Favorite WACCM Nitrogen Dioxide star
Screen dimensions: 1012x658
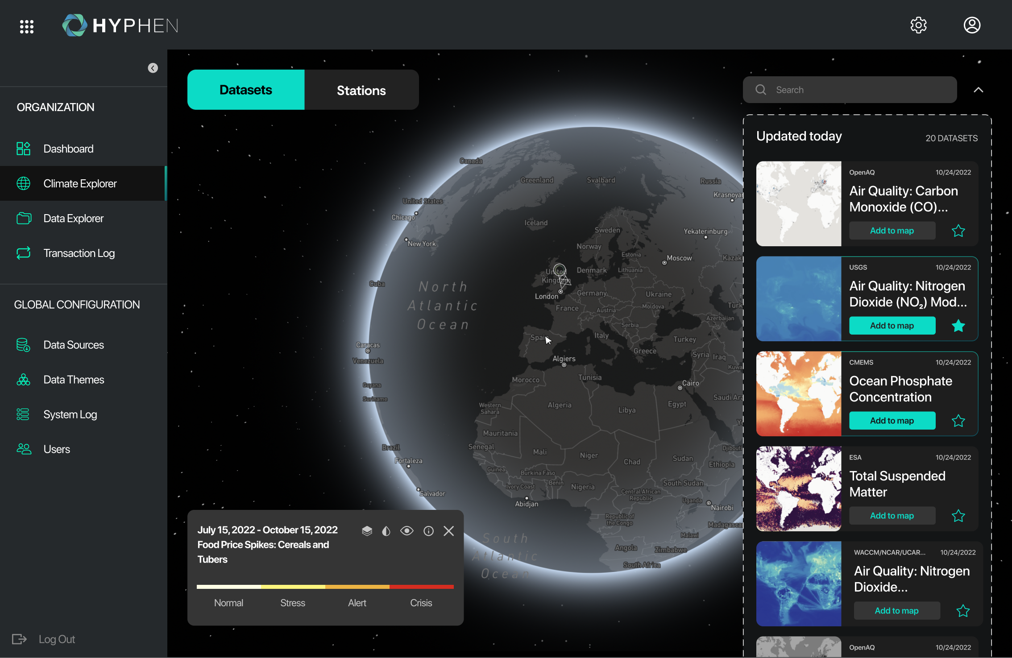click(963, 611)
